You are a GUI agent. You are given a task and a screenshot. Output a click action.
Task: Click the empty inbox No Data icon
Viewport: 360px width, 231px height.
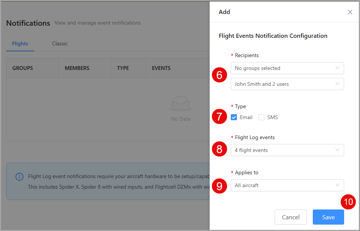pos(180,103)
